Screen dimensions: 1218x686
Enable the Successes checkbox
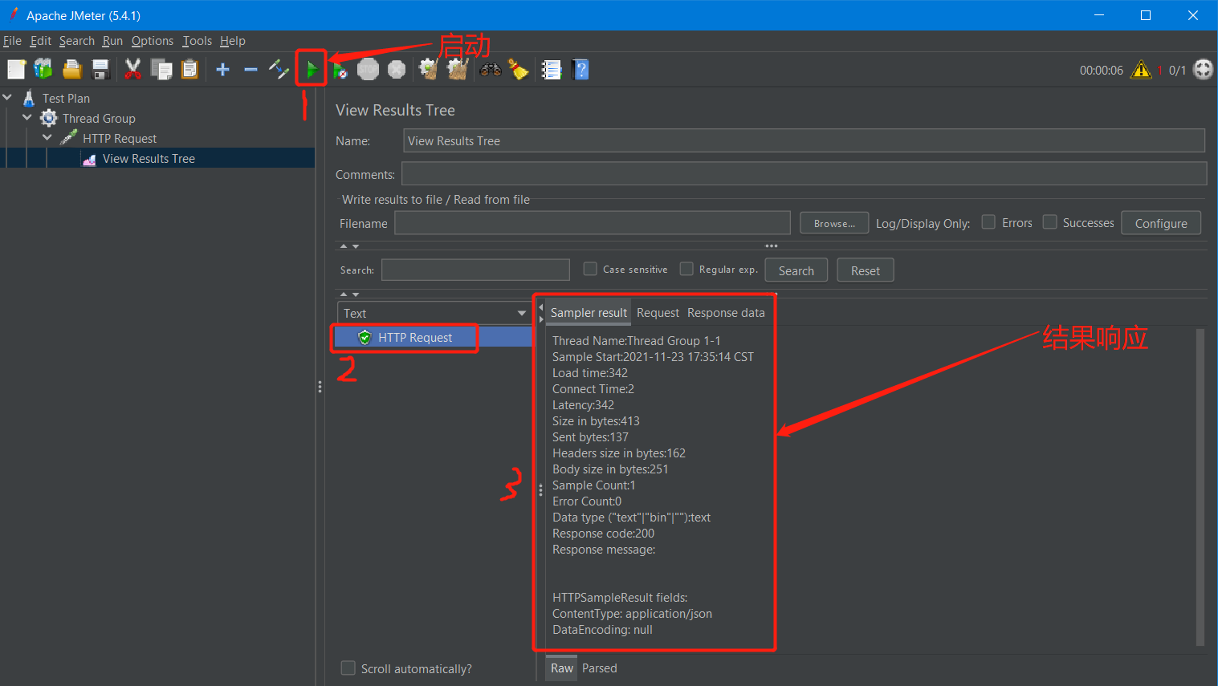click(1049, 222)
